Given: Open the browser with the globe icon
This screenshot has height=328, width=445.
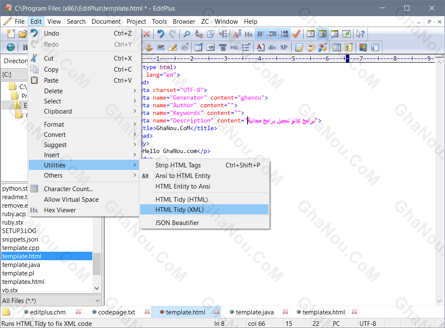Looking at the screenshot, I should [x=11, y=47].
